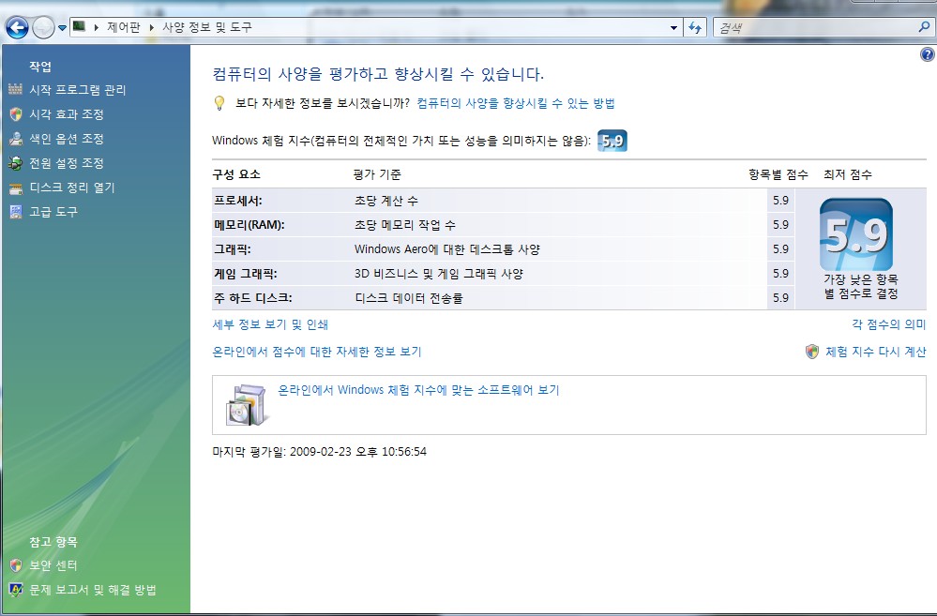
Task: Click the Back navigation arrow
Action: pyautogui.click(x=17, y=27)
